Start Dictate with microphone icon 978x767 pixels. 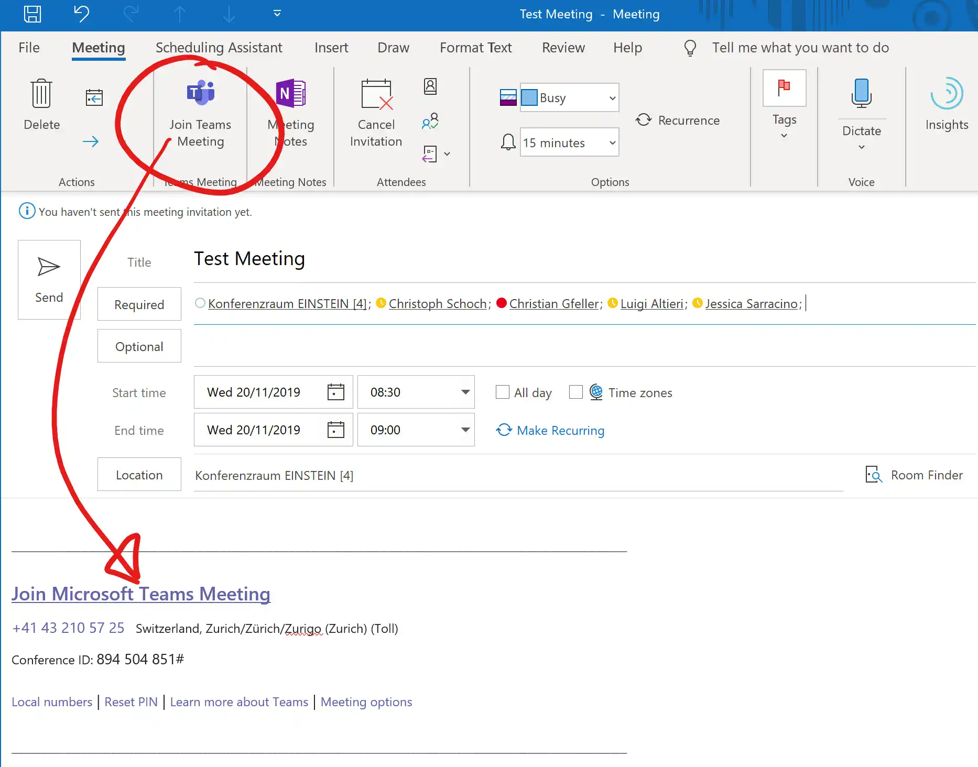pos(862,93)
